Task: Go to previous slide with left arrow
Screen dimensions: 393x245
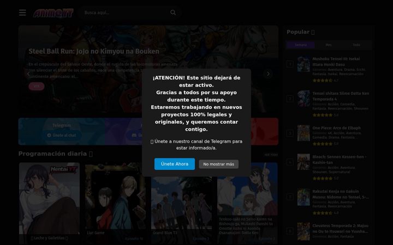Action: (28, 73)
